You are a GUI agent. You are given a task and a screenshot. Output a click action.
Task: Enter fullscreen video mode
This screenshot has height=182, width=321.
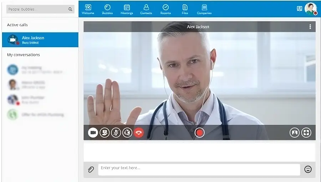coord(306,133)
